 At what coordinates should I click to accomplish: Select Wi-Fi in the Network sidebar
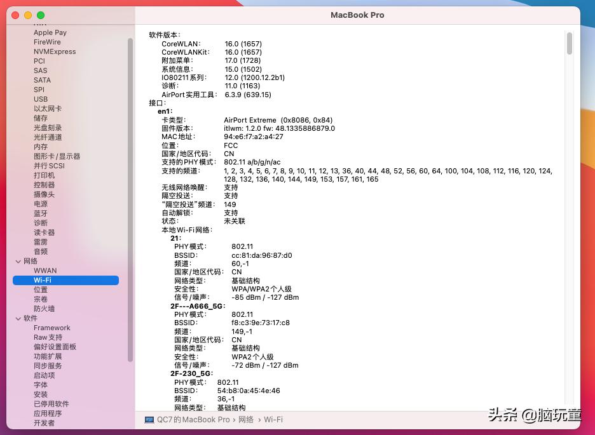tap(43, 279)
